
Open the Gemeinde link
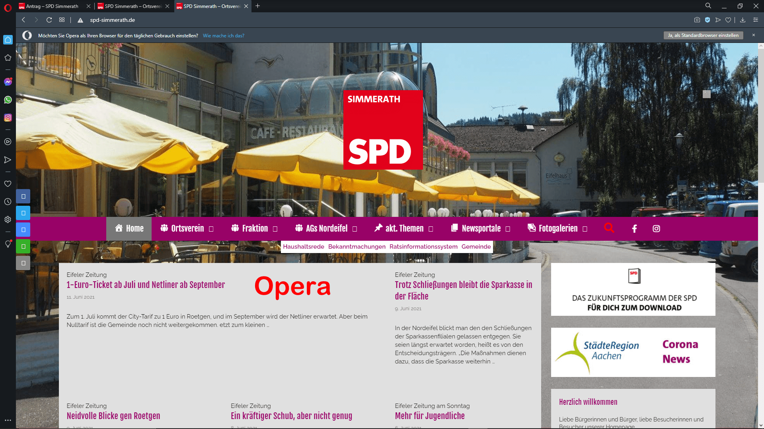pyautogui.click(x=476, y=247)
